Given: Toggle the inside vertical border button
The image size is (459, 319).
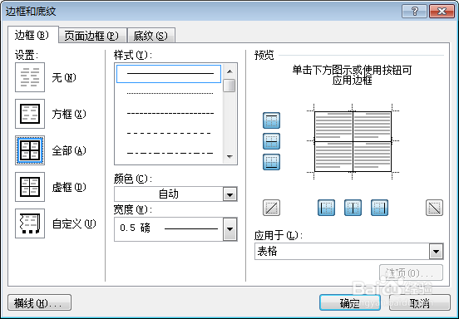Looking at the screenshot, I should click(x=353, y=208).
